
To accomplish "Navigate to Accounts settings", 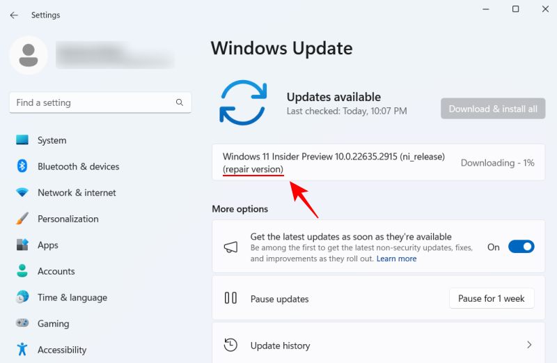I will pyautogui.click(x=56, y=271).
